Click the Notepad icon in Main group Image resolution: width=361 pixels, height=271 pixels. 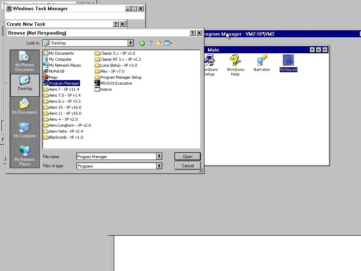tap(288, 63)
